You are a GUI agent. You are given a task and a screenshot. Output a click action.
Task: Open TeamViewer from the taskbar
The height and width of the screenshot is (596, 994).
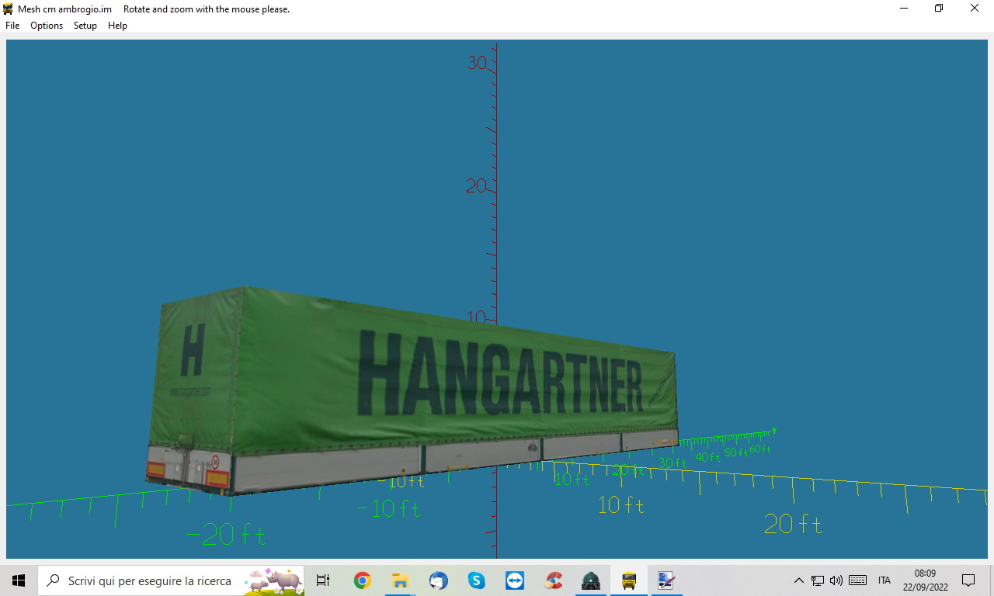514,580
